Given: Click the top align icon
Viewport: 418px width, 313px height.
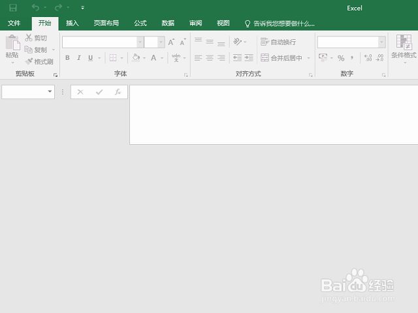Looking at the screenshot, I should point(198,40).
